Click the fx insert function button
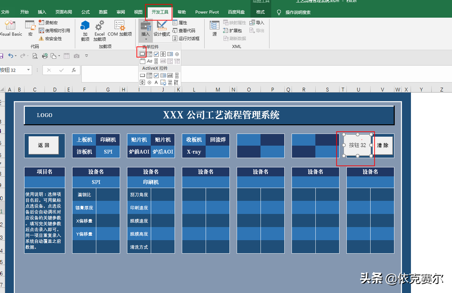The width and height of the screenshot is (452, 293). click(74, 70)
